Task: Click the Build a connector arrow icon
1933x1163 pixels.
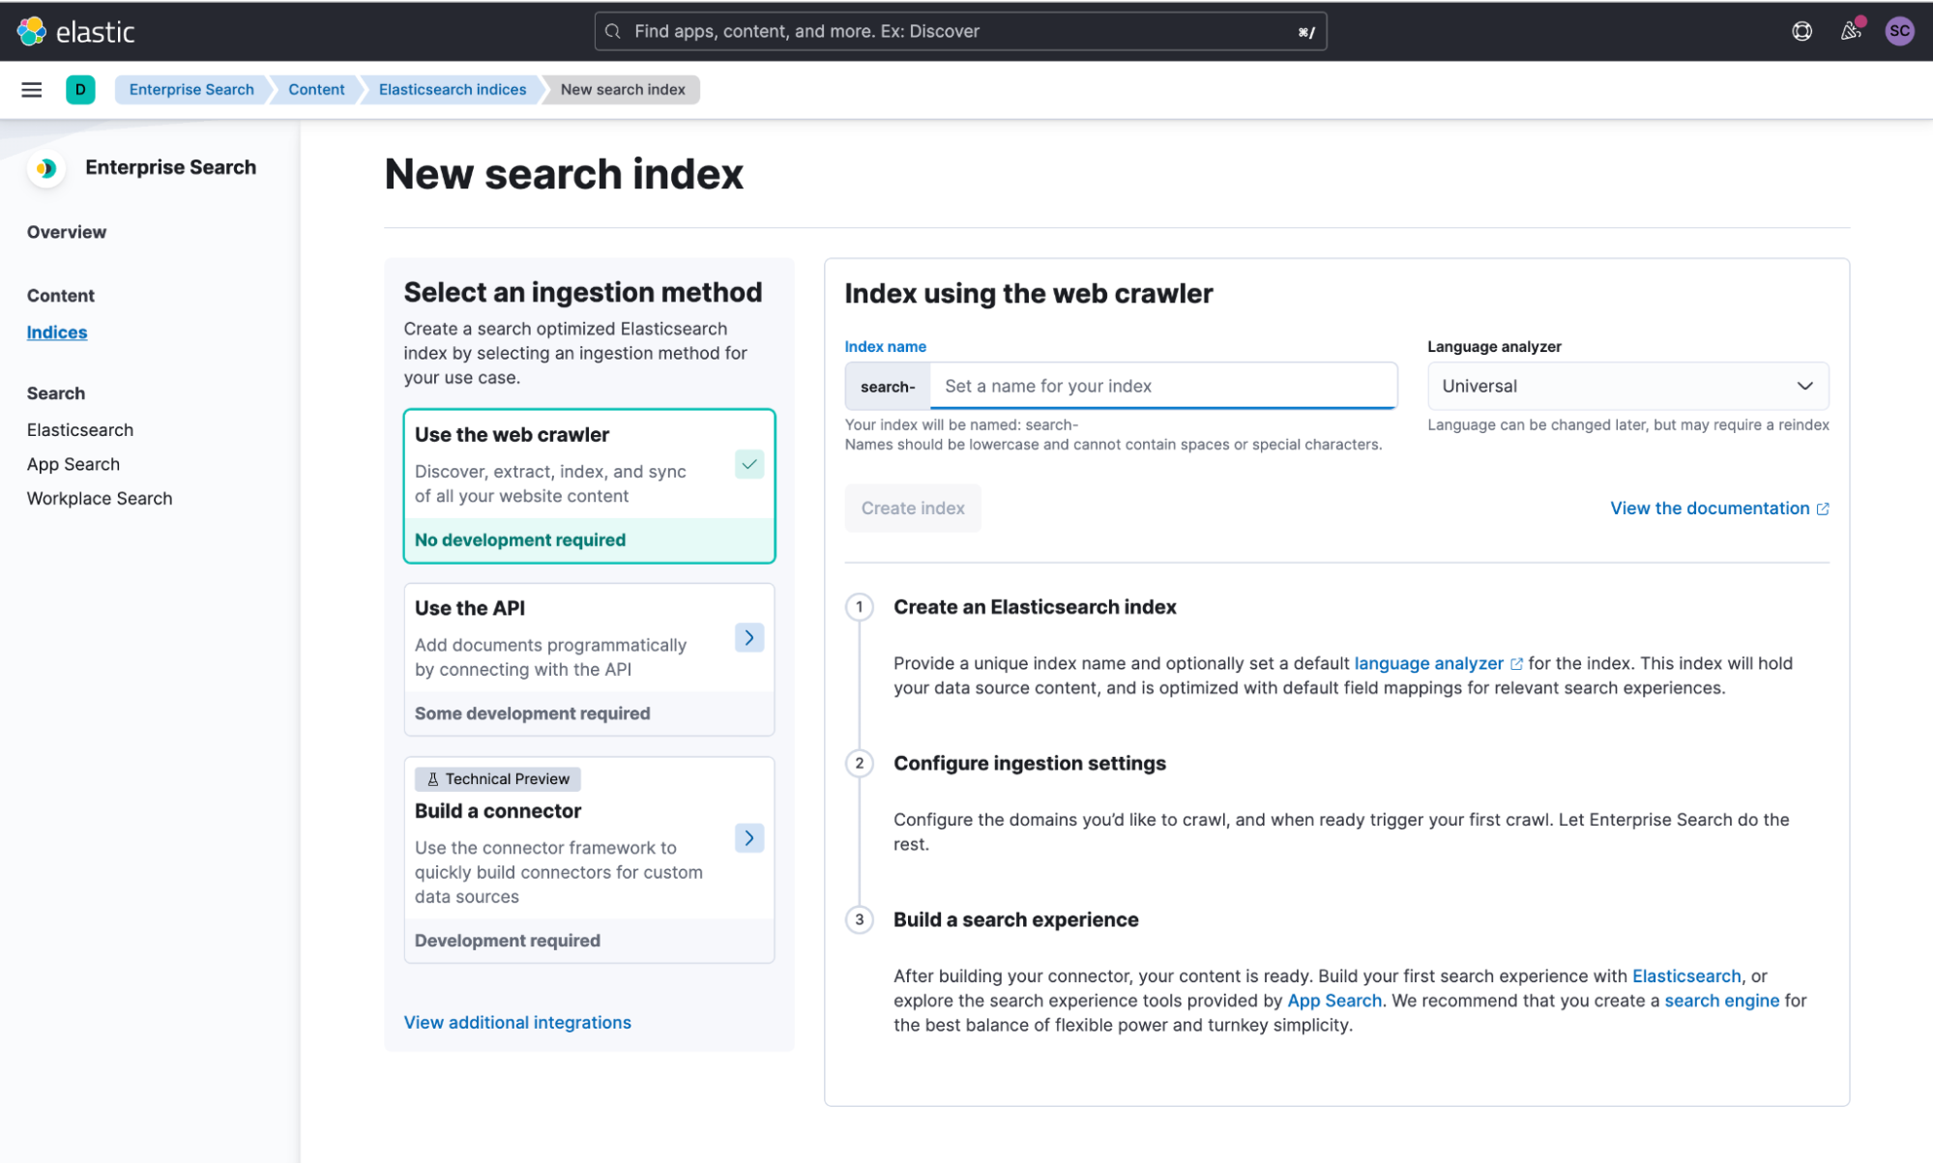Action: [x=749, y=838]
